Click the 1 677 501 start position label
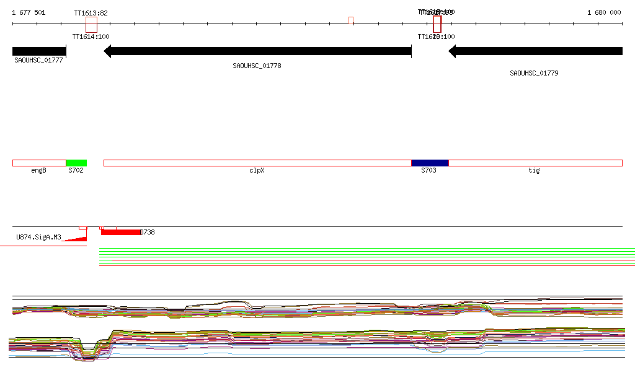This screenshot has width=635, height=378. click(29, 12)
